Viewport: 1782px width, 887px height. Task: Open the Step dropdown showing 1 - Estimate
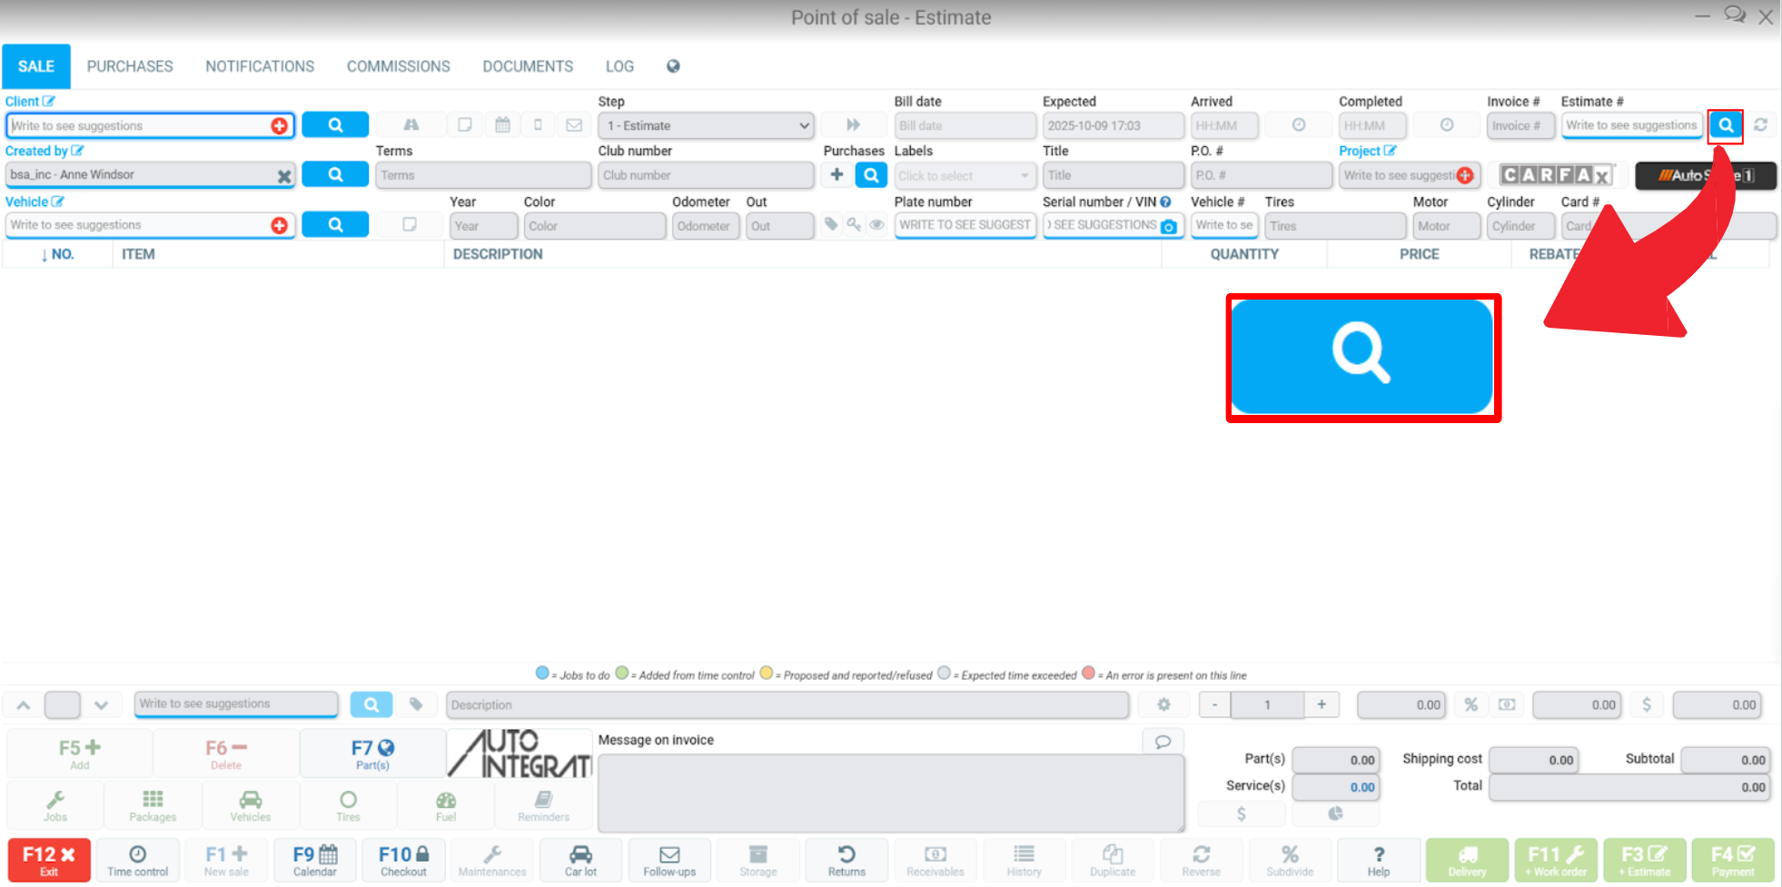coord(706,125)
